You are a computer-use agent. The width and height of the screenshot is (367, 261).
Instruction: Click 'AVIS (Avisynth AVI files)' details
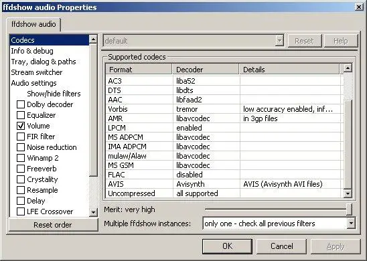click(283, 184)
